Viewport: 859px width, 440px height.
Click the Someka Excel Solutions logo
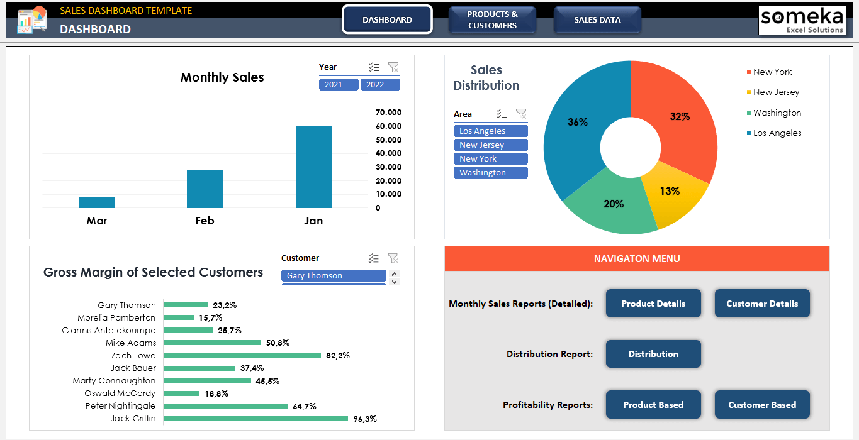[802, 20]
